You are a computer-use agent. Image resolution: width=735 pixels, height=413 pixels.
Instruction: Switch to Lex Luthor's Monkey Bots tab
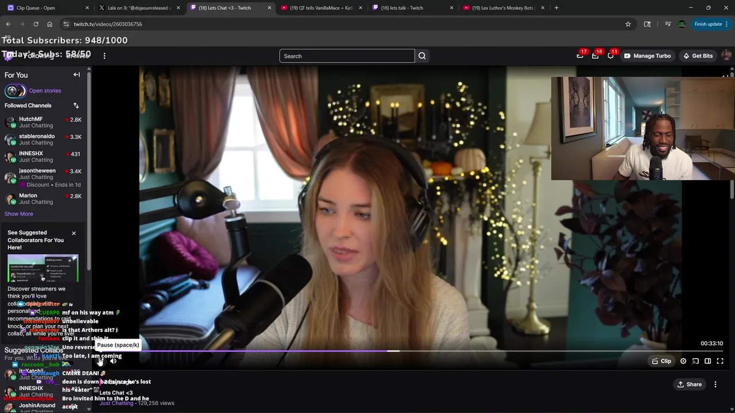(x=502, y=8)
